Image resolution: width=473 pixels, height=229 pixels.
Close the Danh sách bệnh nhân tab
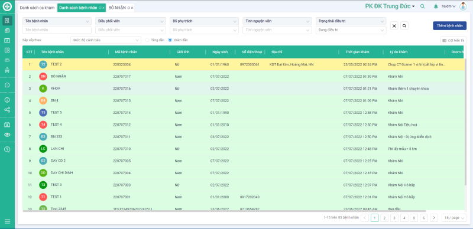103,8
